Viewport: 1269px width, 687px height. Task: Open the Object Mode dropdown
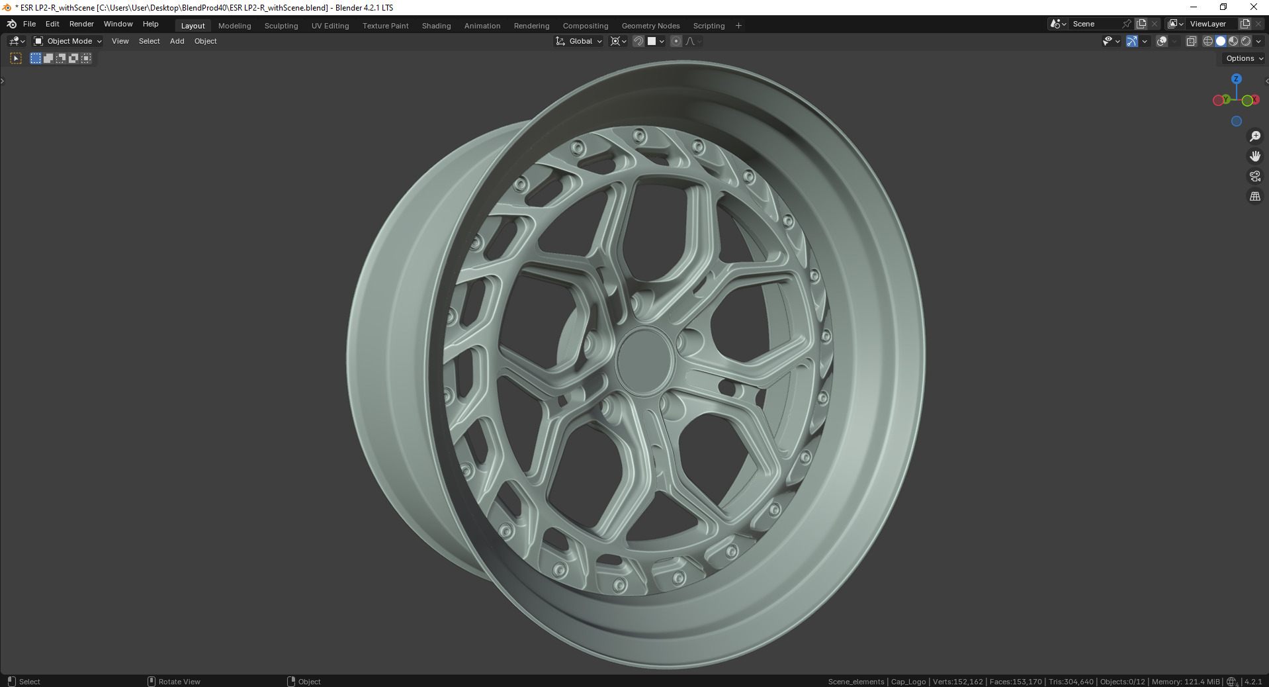(x=67, y=41)
